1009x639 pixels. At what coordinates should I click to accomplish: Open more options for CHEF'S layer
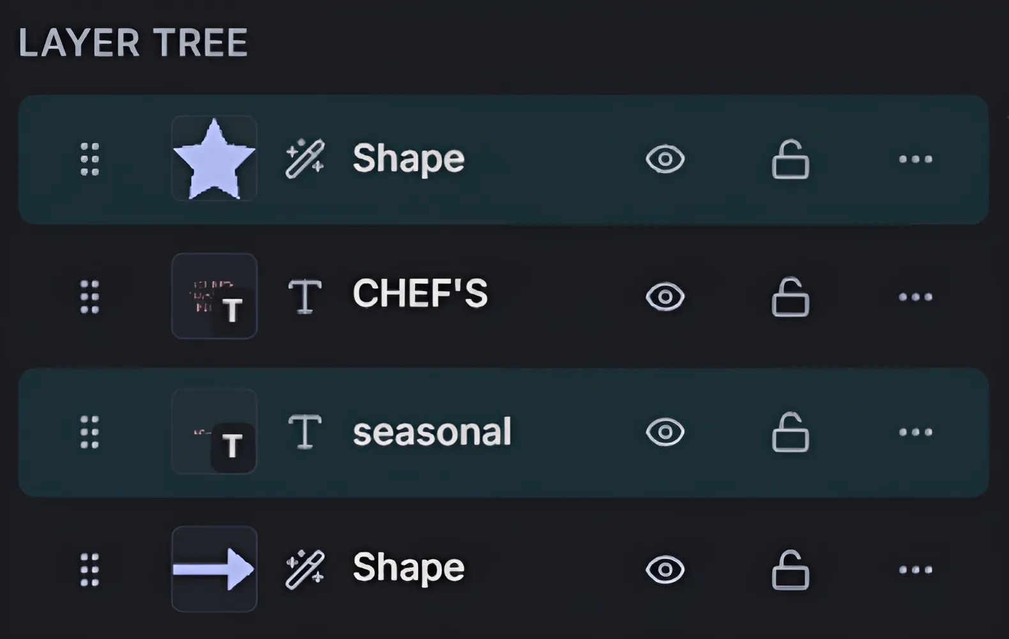pyautogui.click(x=915, y=296)
